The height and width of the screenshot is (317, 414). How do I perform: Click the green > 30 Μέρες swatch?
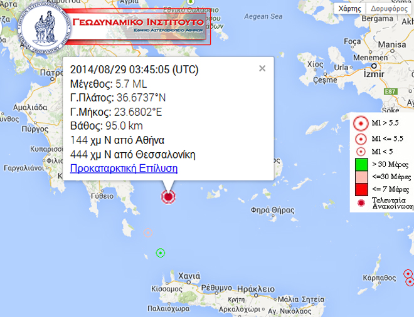[x=361, y=164]
